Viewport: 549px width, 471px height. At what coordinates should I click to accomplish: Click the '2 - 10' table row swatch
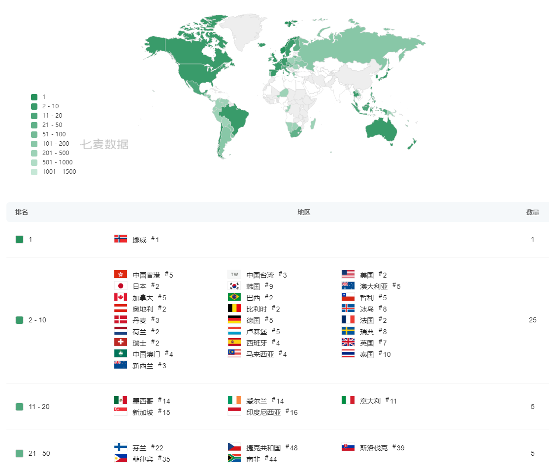[x=20, y=320]
